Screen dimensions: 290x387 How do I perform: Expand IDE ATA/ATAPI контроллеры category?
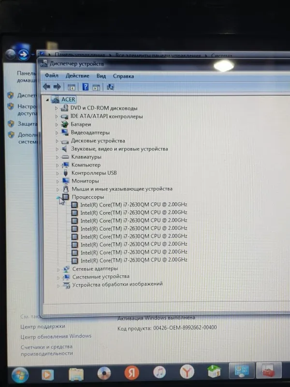pos(57,117)
